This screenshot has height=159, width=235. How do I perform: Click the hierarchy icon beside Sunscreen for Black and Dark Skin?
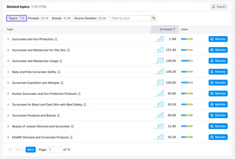pyautogui.click(x=85, y=104)
